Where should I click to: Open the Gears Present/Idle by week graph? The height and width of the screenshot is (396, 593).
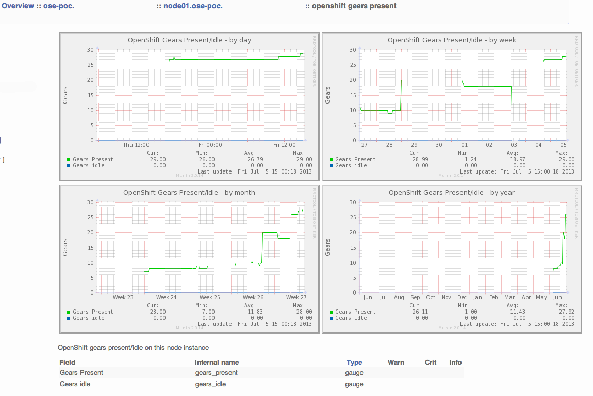pyautogui.click(x=452, y=107)
